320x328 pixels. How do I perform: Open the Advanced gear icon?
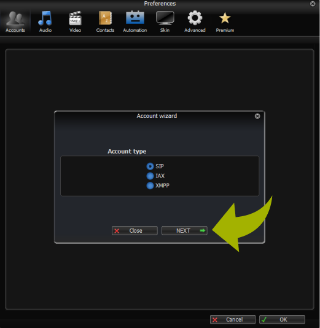coord(195,18)
